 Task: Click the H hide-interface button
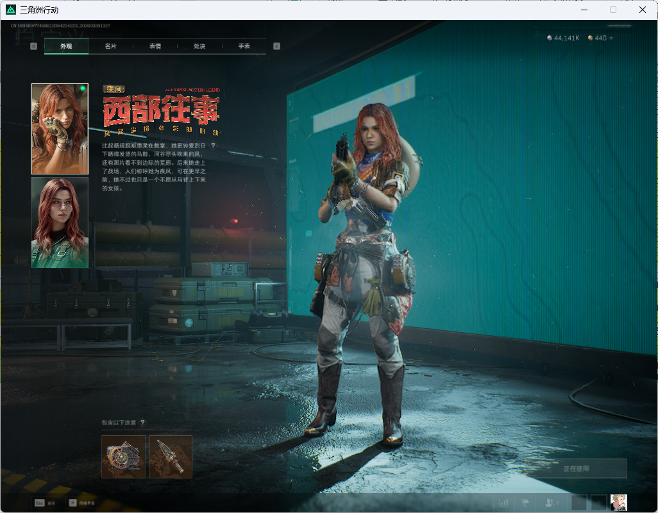[x=82, y=503]
